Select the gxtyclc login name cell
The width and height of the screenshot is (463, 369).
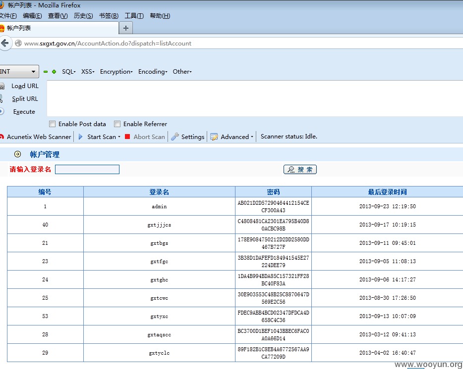[159, 353]
